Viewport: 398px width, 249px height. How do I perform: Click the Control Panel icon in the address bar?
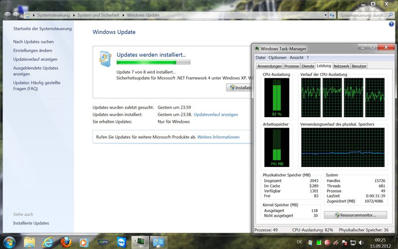tap(27, 15)
